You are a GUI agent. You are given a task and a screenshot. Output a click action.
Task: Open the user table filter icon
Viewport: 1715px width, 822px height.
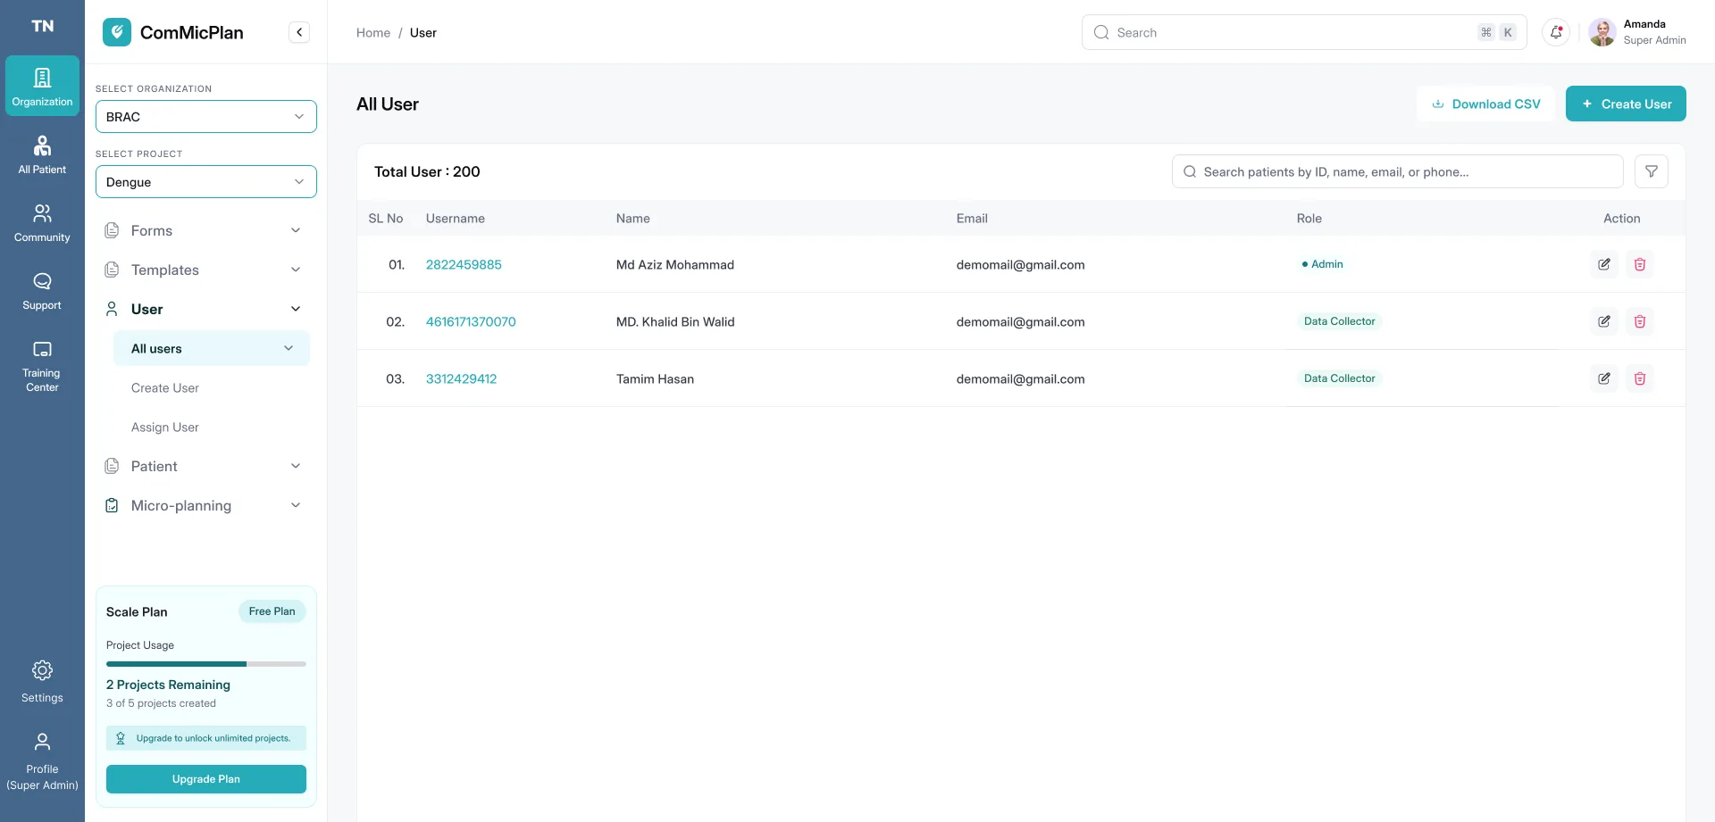pyautogui.click(x=1652, y=171)
